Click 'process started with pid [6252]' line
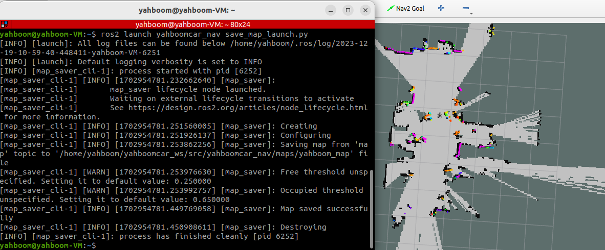 [131, 71]
